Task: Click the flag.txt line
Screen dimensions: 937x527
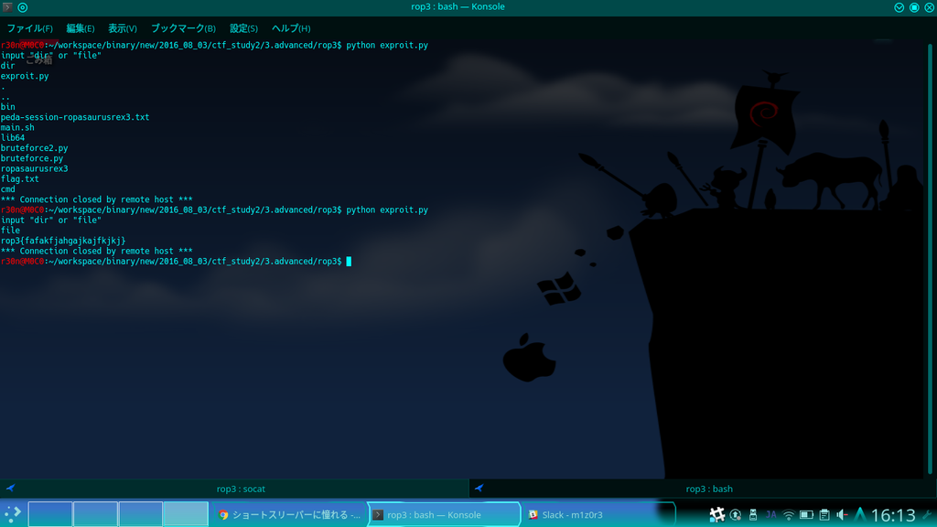Action: click(20, 178)
